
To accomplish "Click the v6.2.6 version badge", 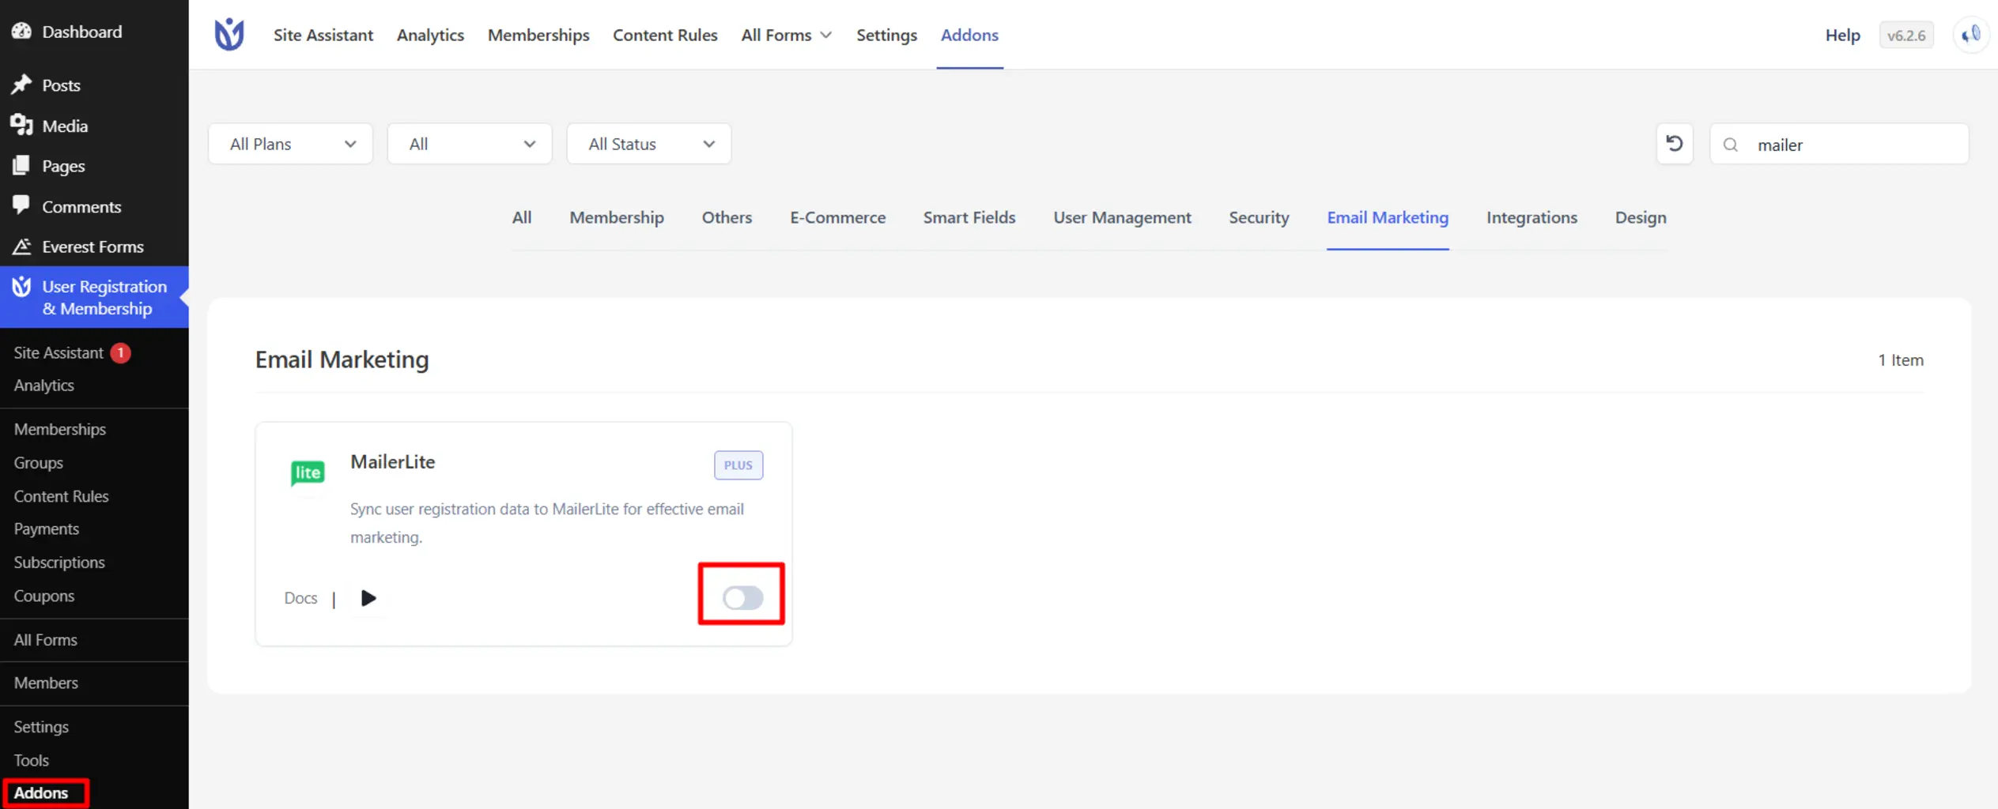I will point(1906,35).
